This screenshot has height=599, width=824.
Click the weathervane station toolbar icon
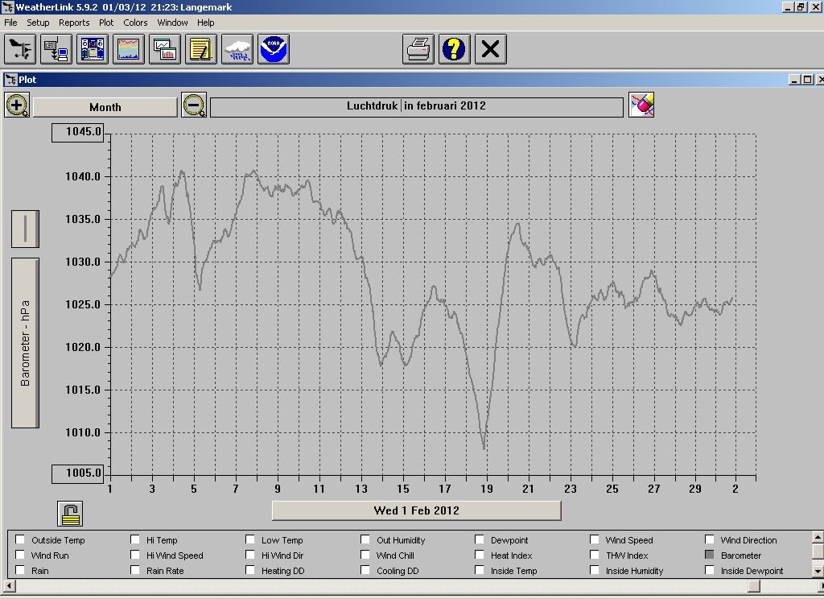[20, 50]
